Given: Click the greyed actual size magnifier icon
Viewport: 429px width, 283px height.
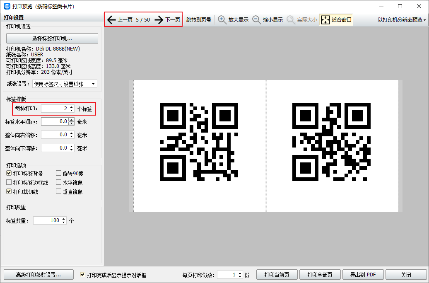Looking at the screenshot, I should pyautogui.click(x=291, y=20).
